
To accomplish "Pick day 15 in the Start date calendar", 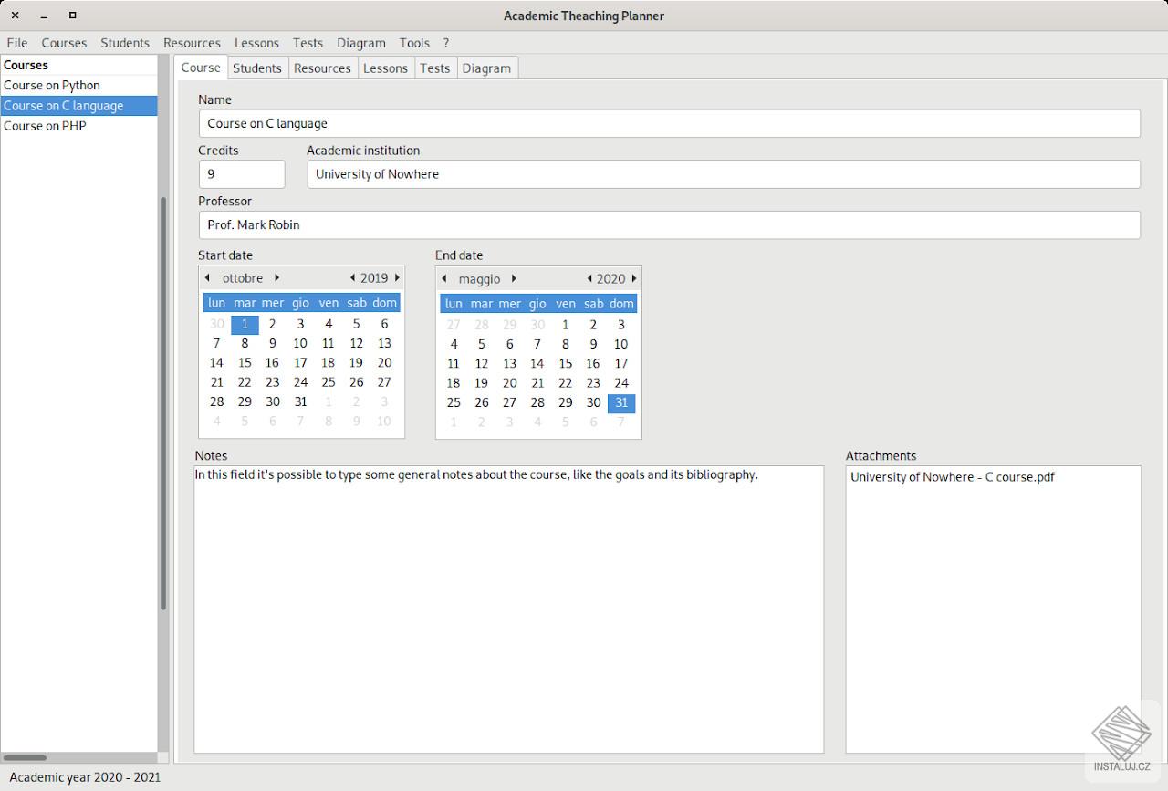I will click(245, 363).
